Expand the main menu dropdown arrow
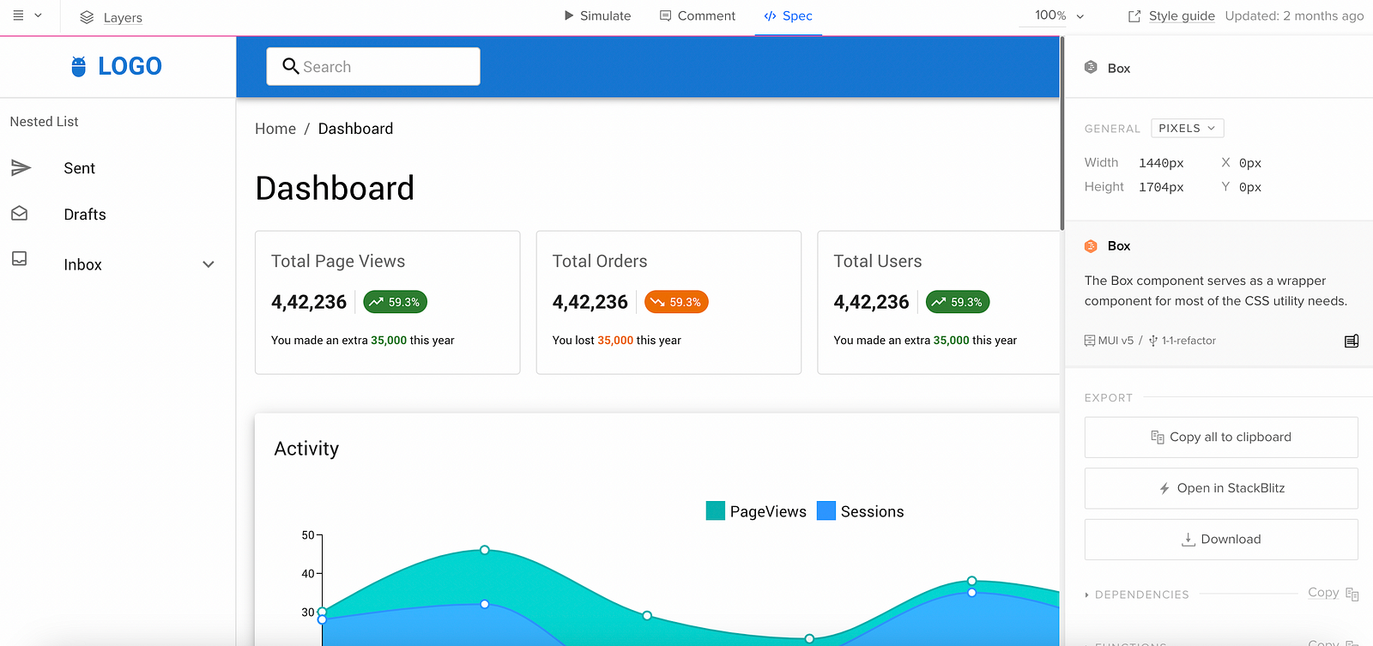 click(x=38, y=15)
